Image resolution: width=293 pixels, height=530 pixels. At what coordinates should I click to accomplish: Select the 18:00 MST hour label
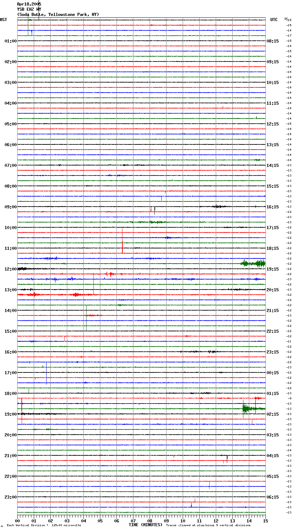11,394
